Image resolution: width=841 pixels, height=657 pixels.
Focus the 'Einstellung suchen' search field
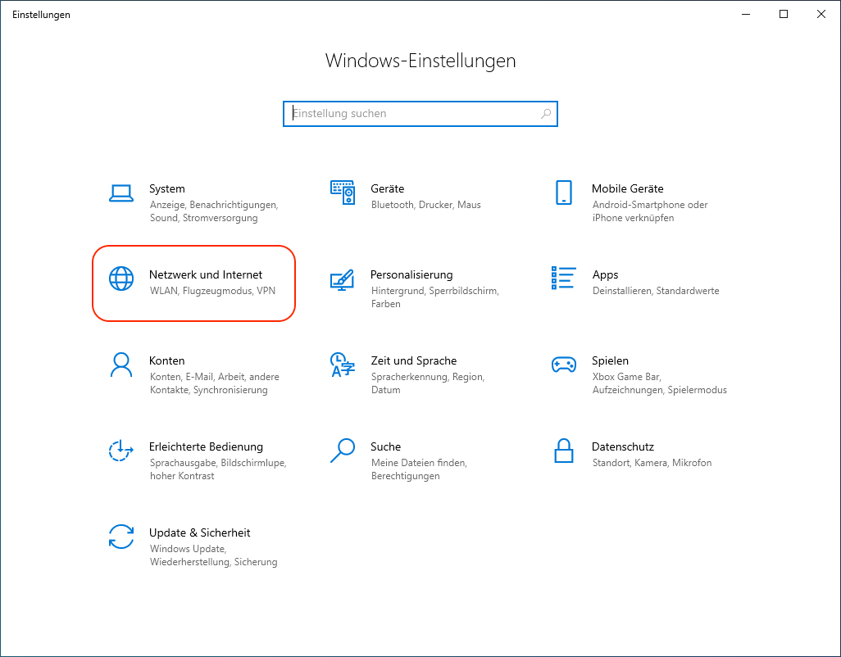coord(420,114)
